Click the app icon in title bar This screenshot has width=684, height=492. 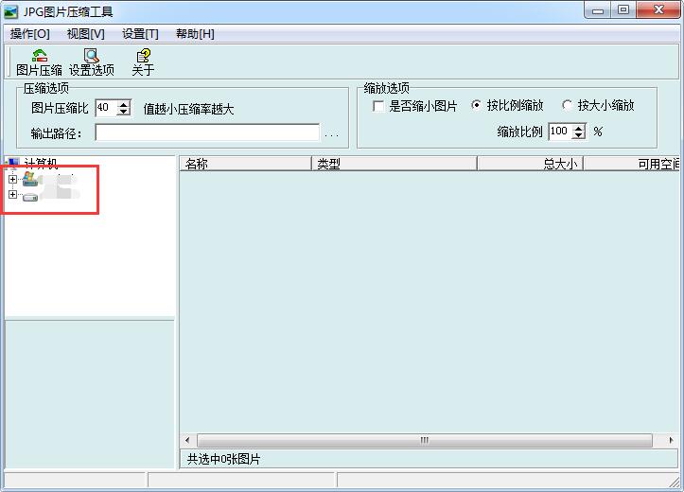[x=12, y=11]
